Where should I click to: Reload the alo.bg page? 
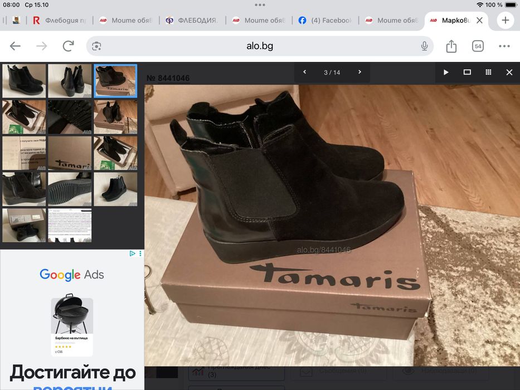pos(69,46)
